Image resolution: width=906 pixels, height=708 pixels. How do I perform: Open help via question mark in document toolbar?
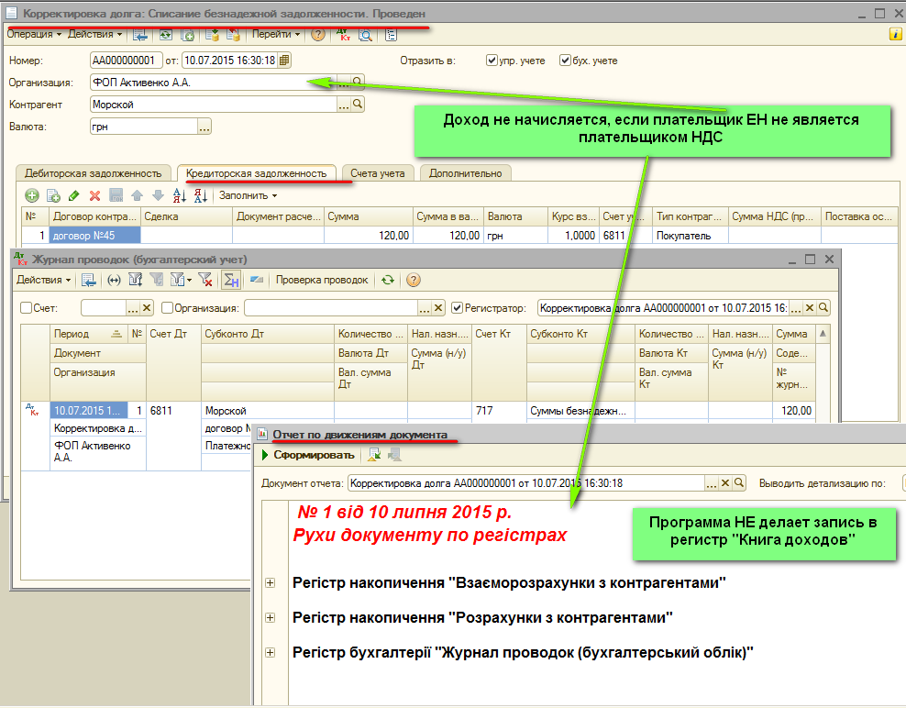point(318,35)
